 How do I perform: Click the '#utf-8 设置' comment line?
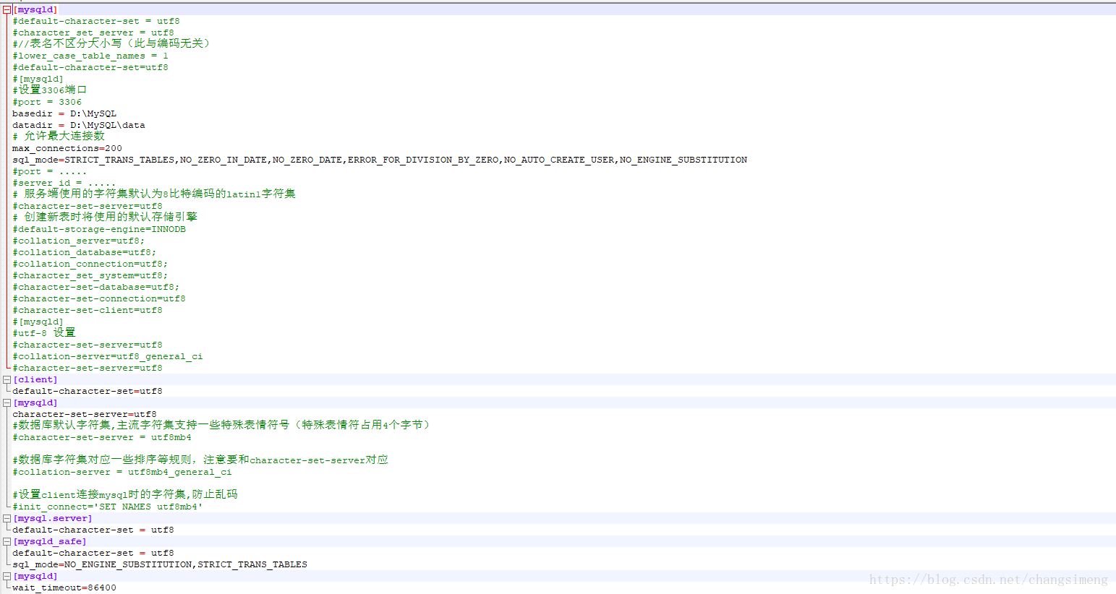tap(44, 332)
